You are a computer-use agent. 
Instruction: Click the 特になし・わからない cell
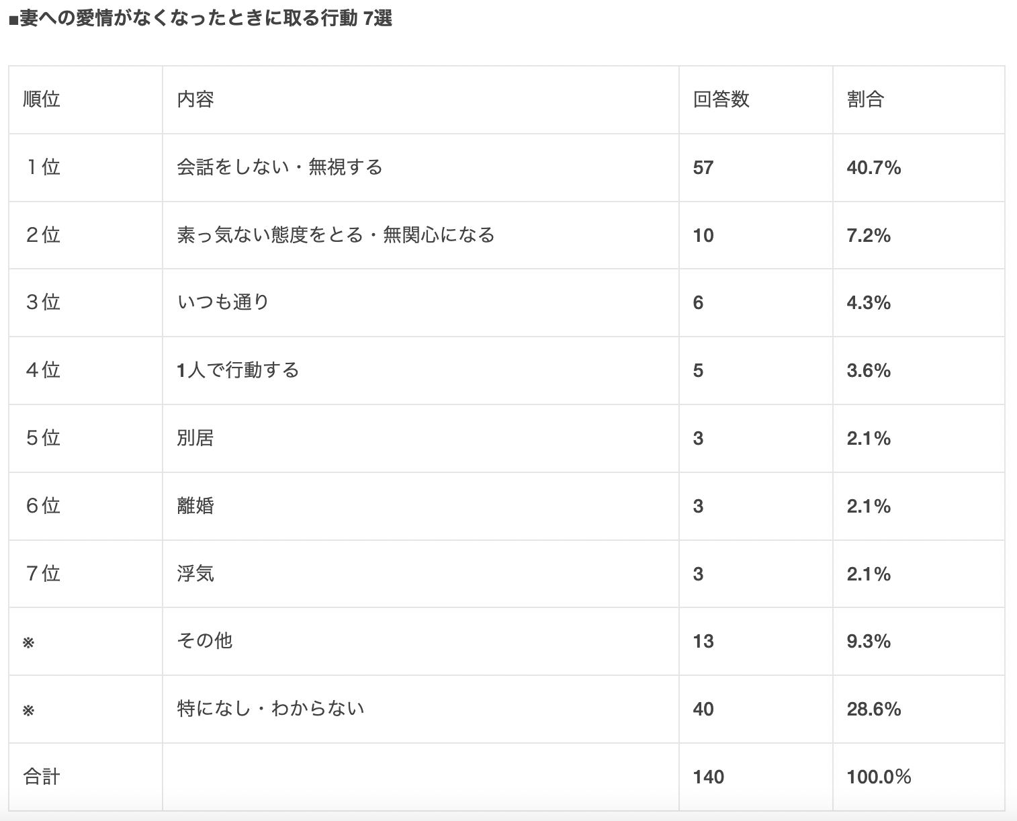coord(271,709)
